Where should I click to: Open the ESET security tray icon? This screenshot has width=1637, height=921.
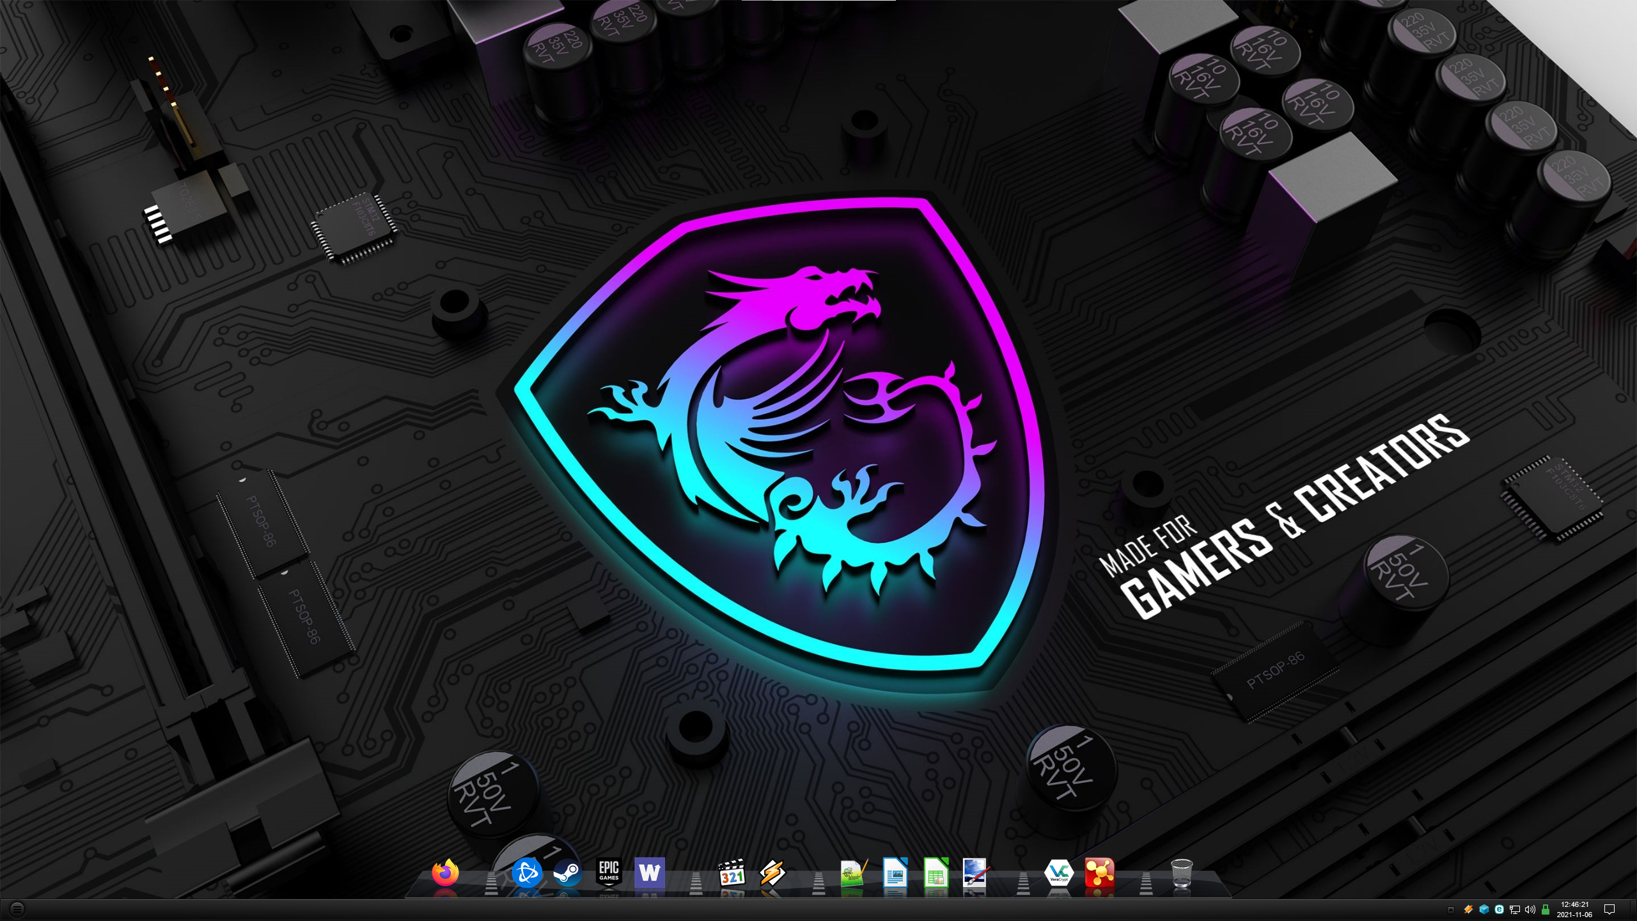tap(1499, 909)
